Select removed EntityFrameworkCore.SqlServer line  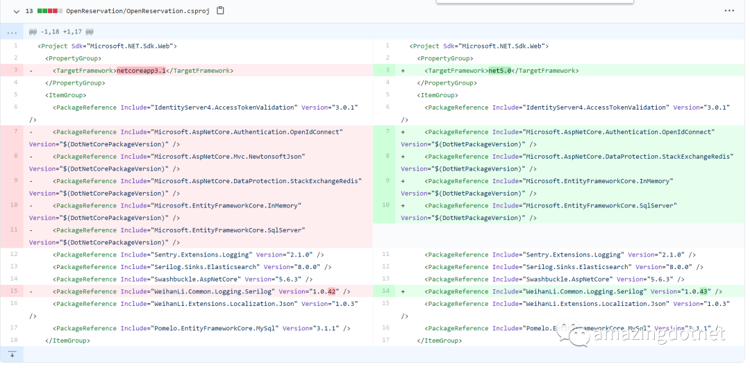coord(198,236)
